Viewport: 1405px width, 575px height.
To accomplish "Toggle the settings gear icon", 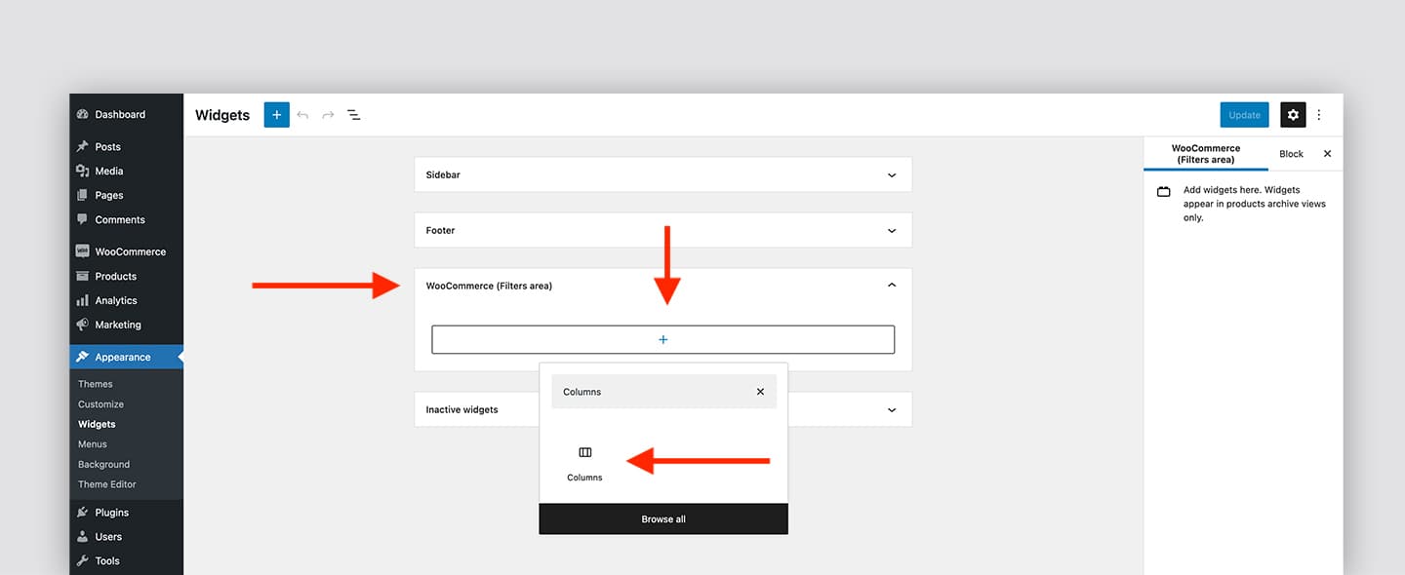I will pyautogui.click(x=1293, y=115).
